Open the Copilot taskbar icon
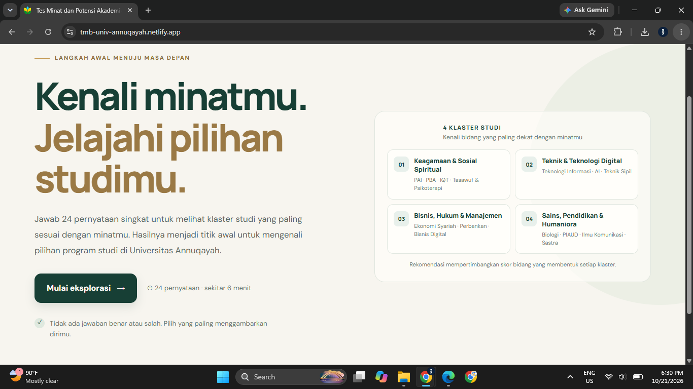Screen dimensions: 693x389 click(382, 377)
